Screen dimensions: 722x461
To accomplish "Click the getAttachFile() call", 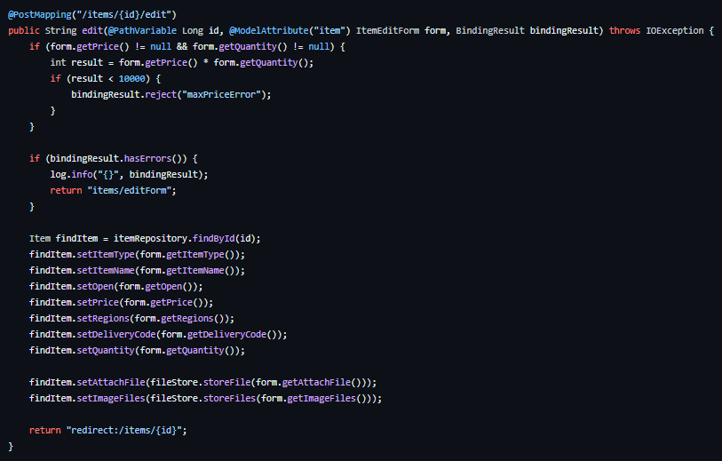I will 321,383.
